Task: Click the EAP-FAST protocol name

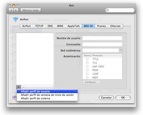Action: point(99,66)
